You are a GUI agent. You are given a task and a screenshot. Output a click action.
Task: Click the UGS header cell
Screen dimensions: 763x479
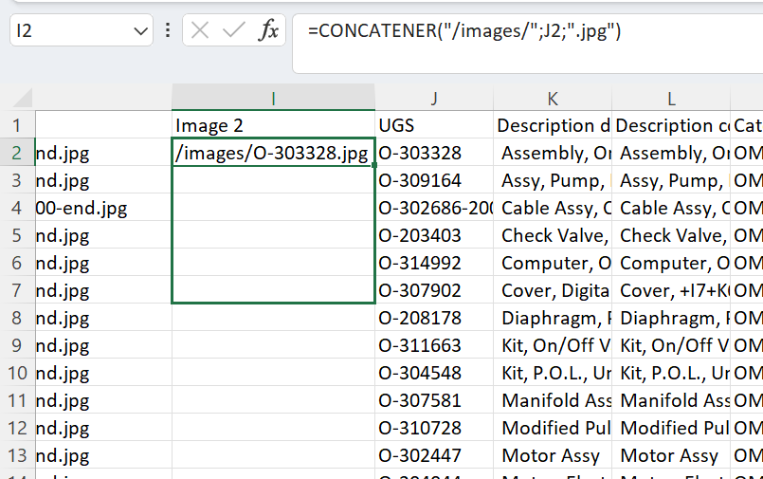point(433,125)
